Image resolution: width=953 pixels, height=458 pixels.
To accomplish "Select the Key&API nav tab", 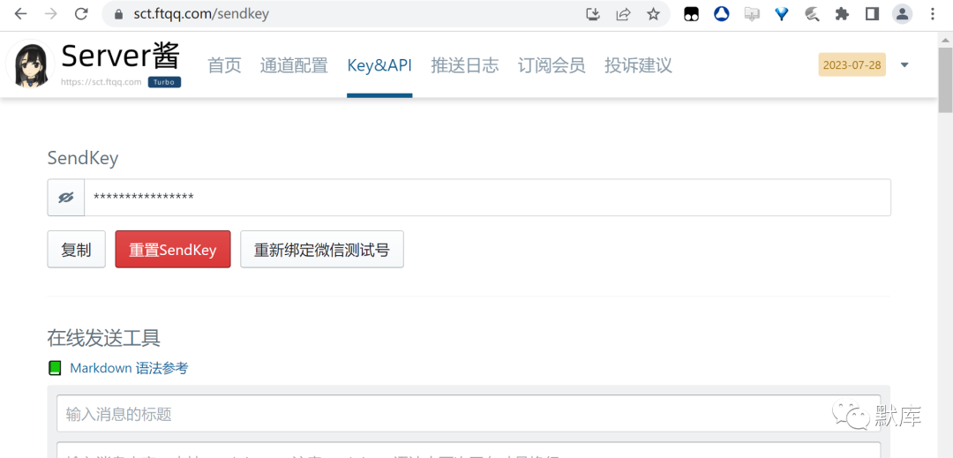I will [379, 65].
